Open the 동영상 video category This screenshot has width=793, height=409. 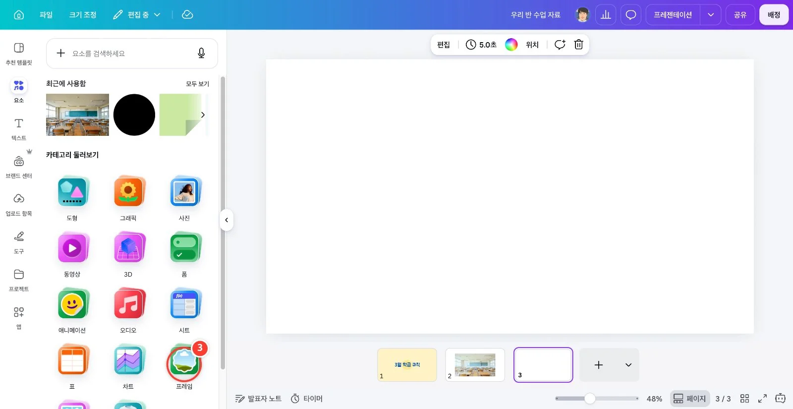[72, 254]
